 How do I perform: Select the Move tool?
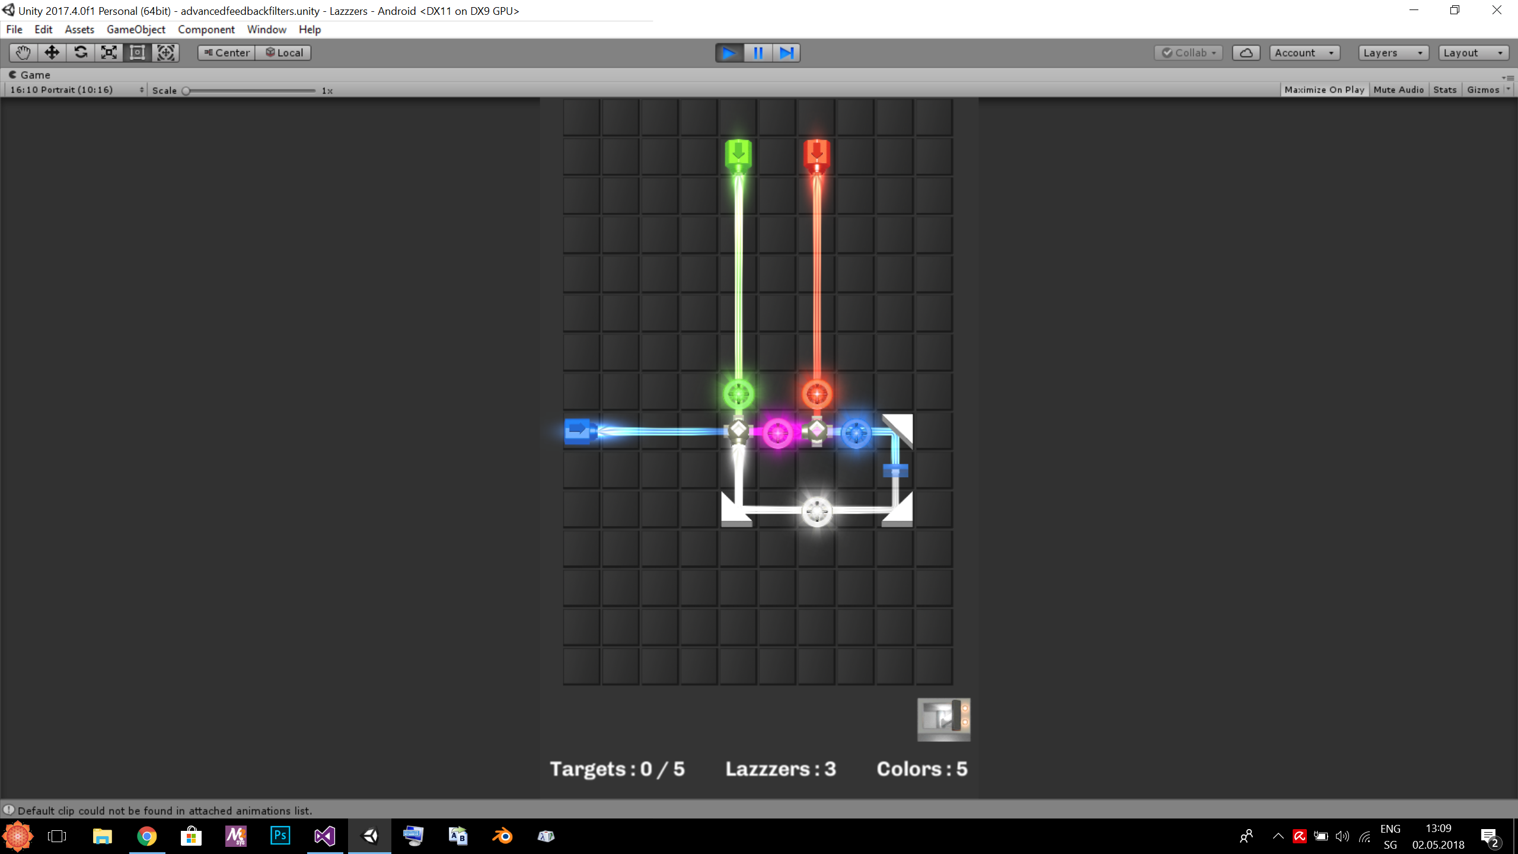pos(52,53)
